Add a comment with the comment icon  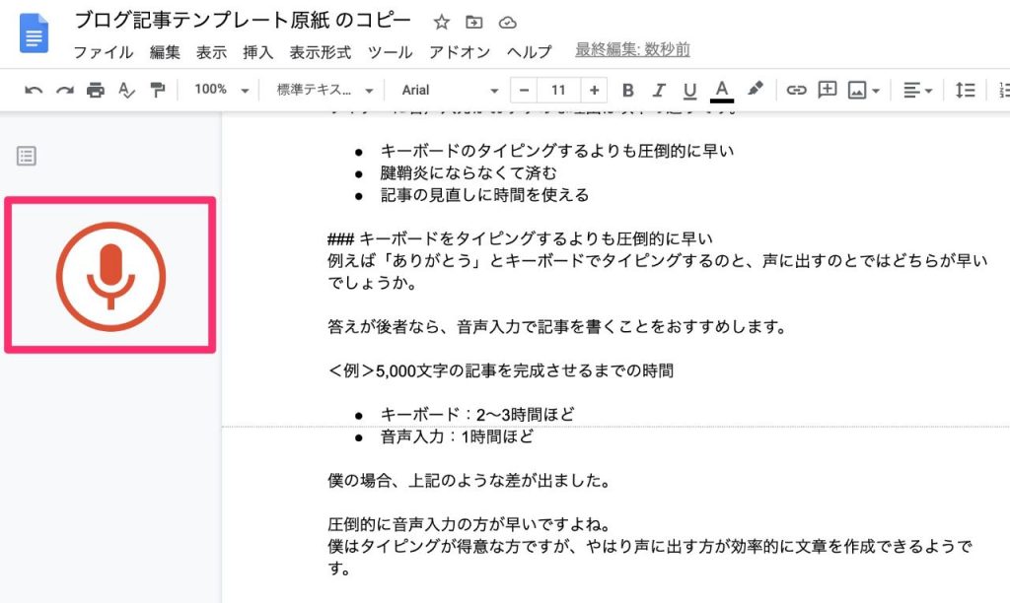click(827, 91)
